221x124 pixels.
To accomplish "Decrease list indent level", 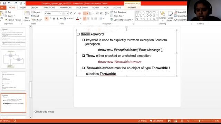I will 97,13.
